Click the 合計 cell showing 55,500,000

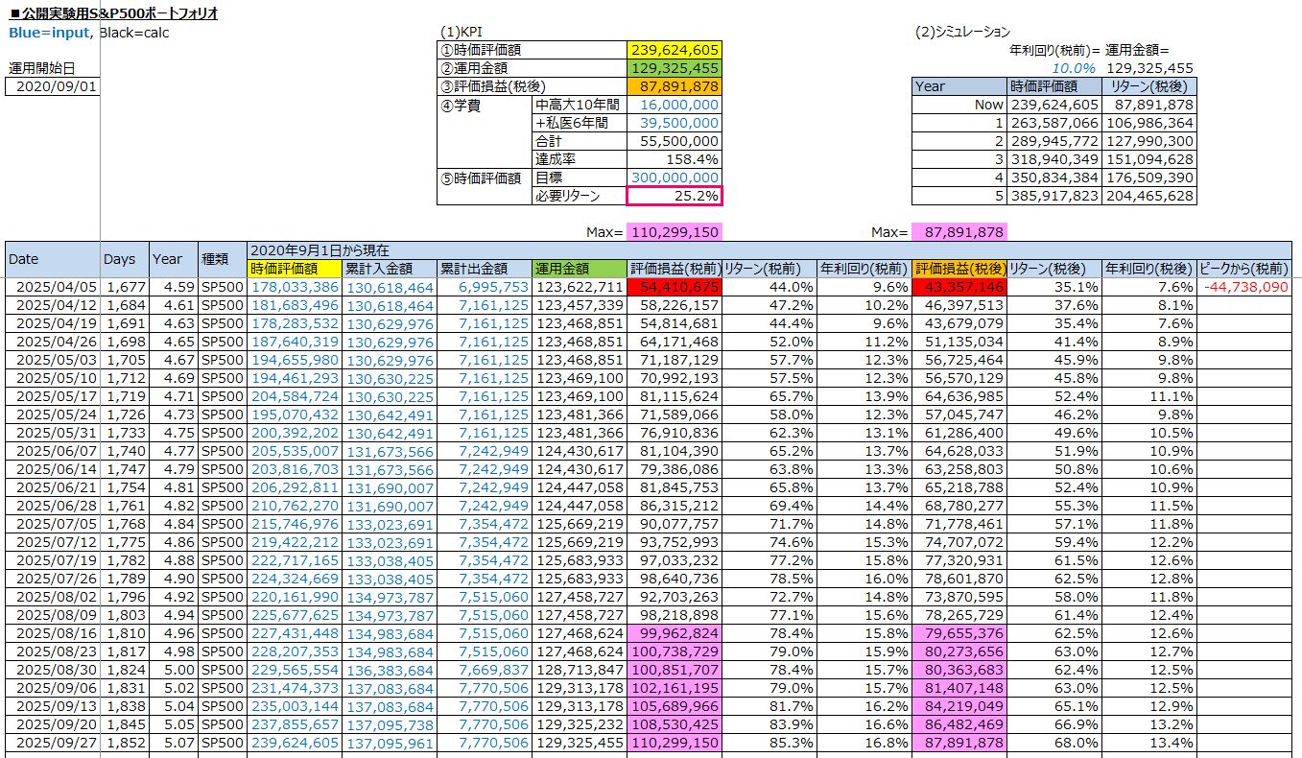[675, 141]
